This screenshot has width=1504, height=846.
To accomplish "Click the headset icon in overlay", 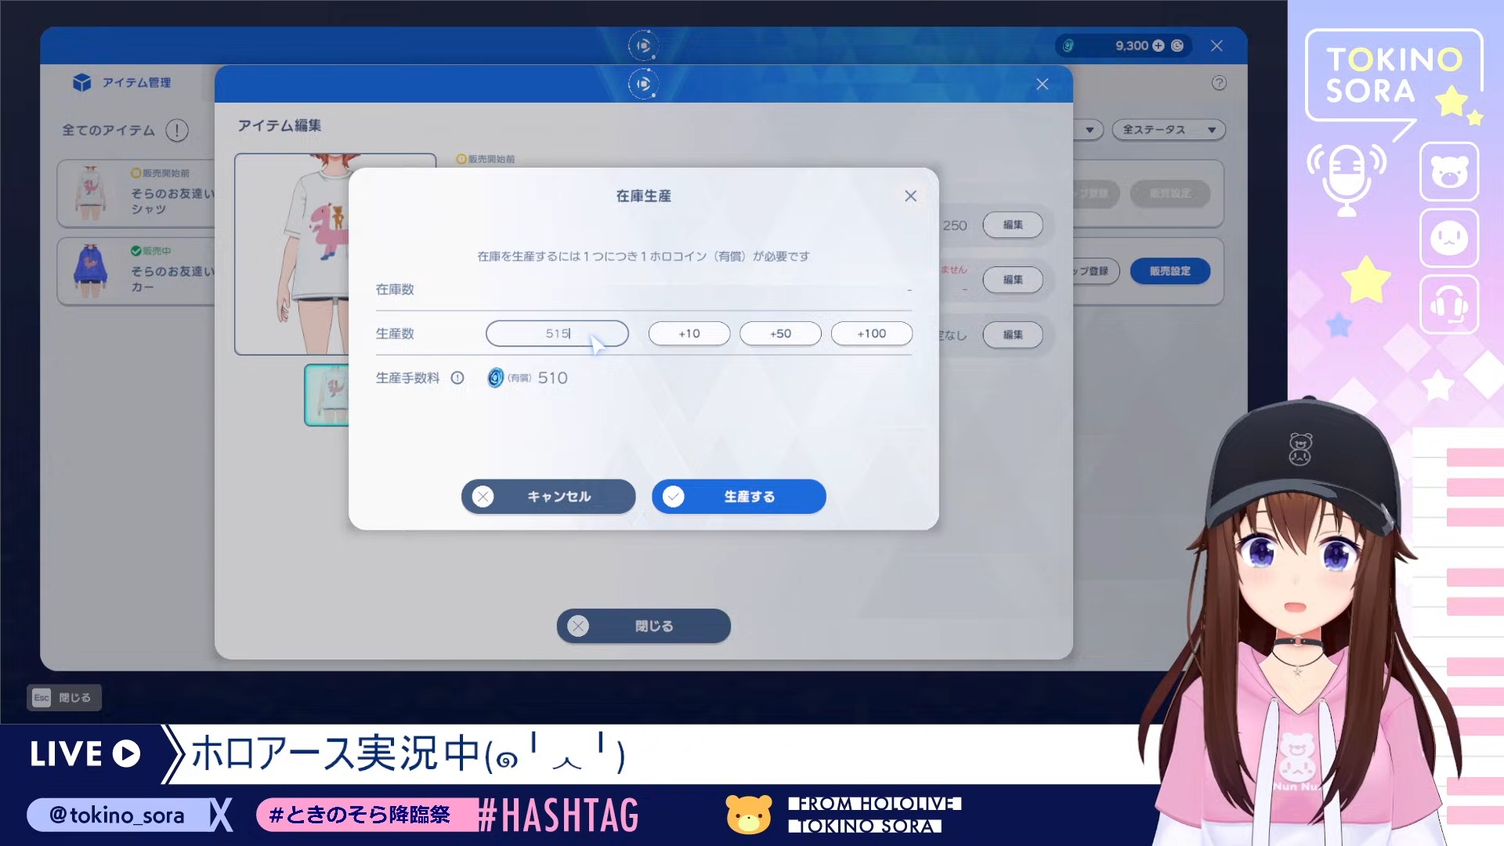I will pos(1449,305).
